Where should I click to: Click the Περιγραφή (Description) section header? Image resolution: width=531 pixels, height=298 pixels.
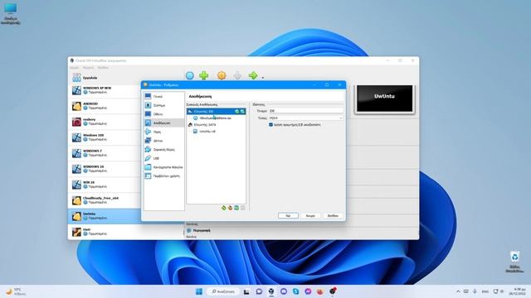point(202,230)
